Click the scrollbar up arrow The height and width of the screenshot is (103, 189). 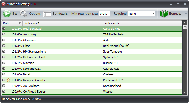(185, 23)
